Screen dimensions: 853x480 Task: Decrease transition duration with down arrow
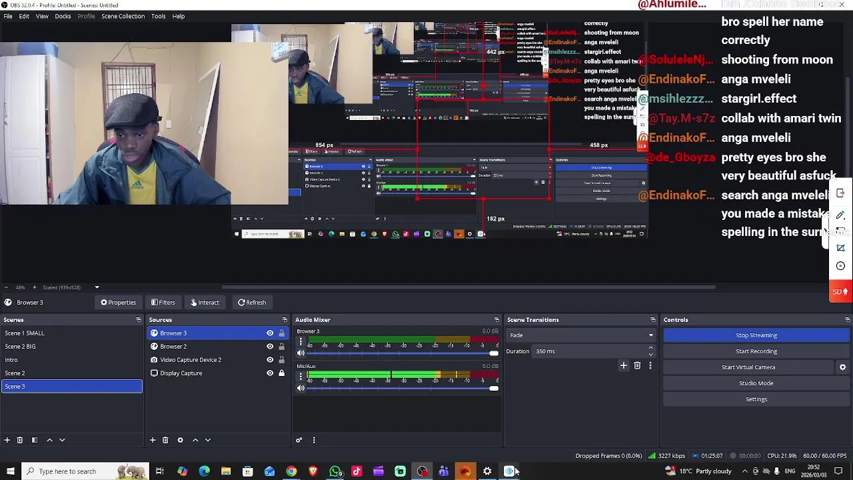650,354
